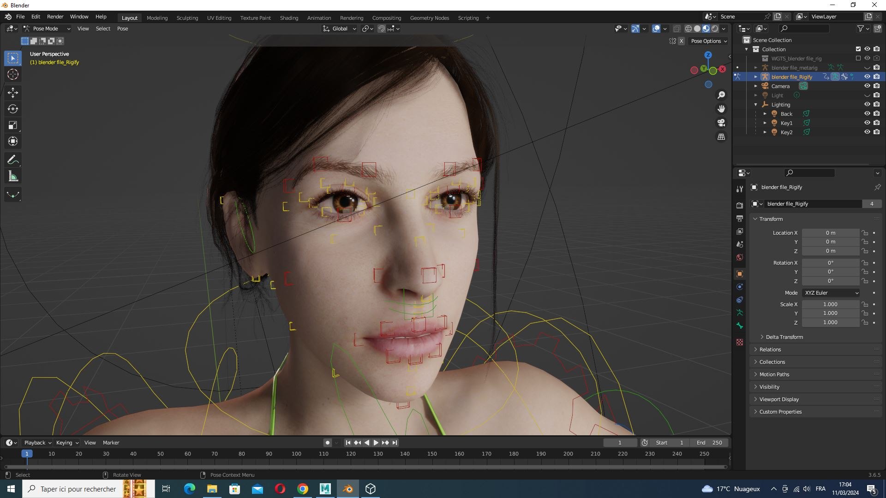This screenshot has height=498, width=886.
Task: Activate the Move tool
Action: pos(13,93)
